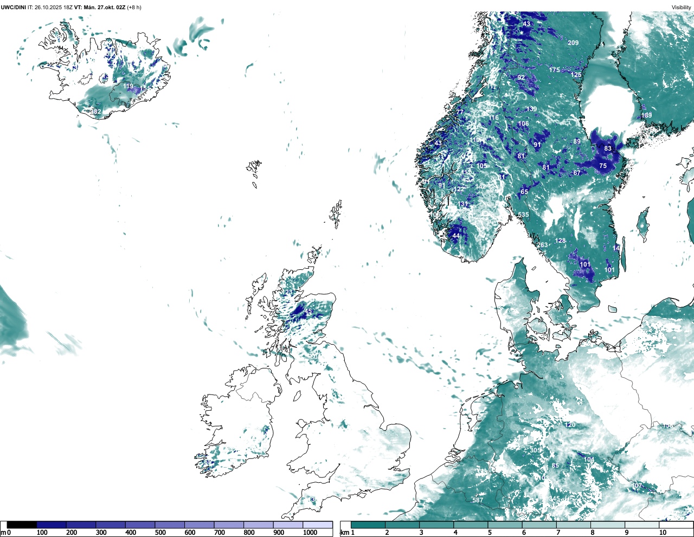Click the 305 visibility value over Germany
Image resolution: width=694 pixels, height=537 pixels.
tap(535, 450)
